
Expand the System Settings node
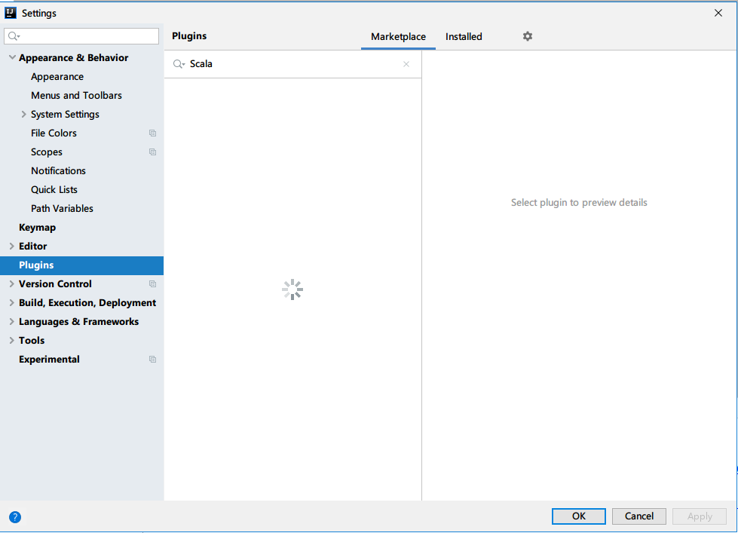pos(23,114)
